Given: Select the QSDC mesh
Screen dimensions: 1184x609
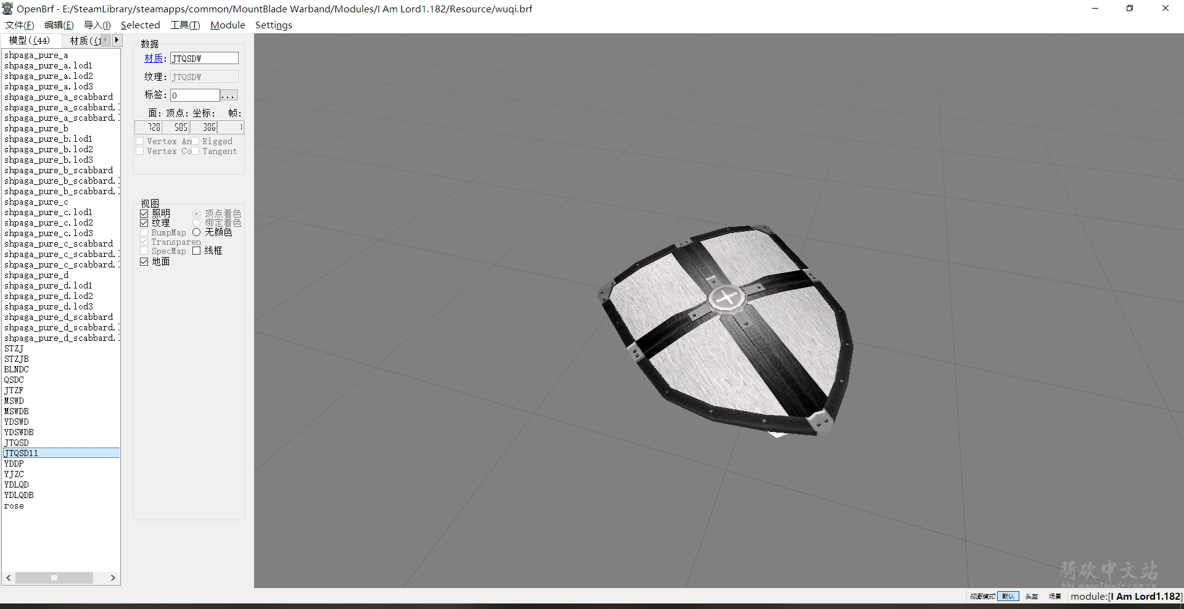Looking at the screenshot, I should click(14, 380).
